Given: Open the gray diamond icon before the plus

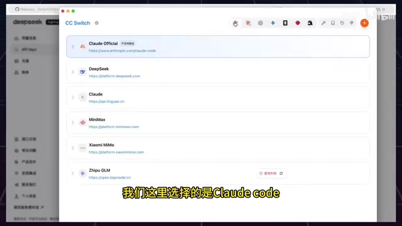Looking at the screenshot, I should [352, 23].
